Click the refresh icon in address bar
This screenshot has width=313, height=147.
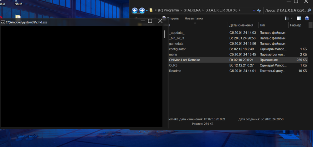click(259, 10)
